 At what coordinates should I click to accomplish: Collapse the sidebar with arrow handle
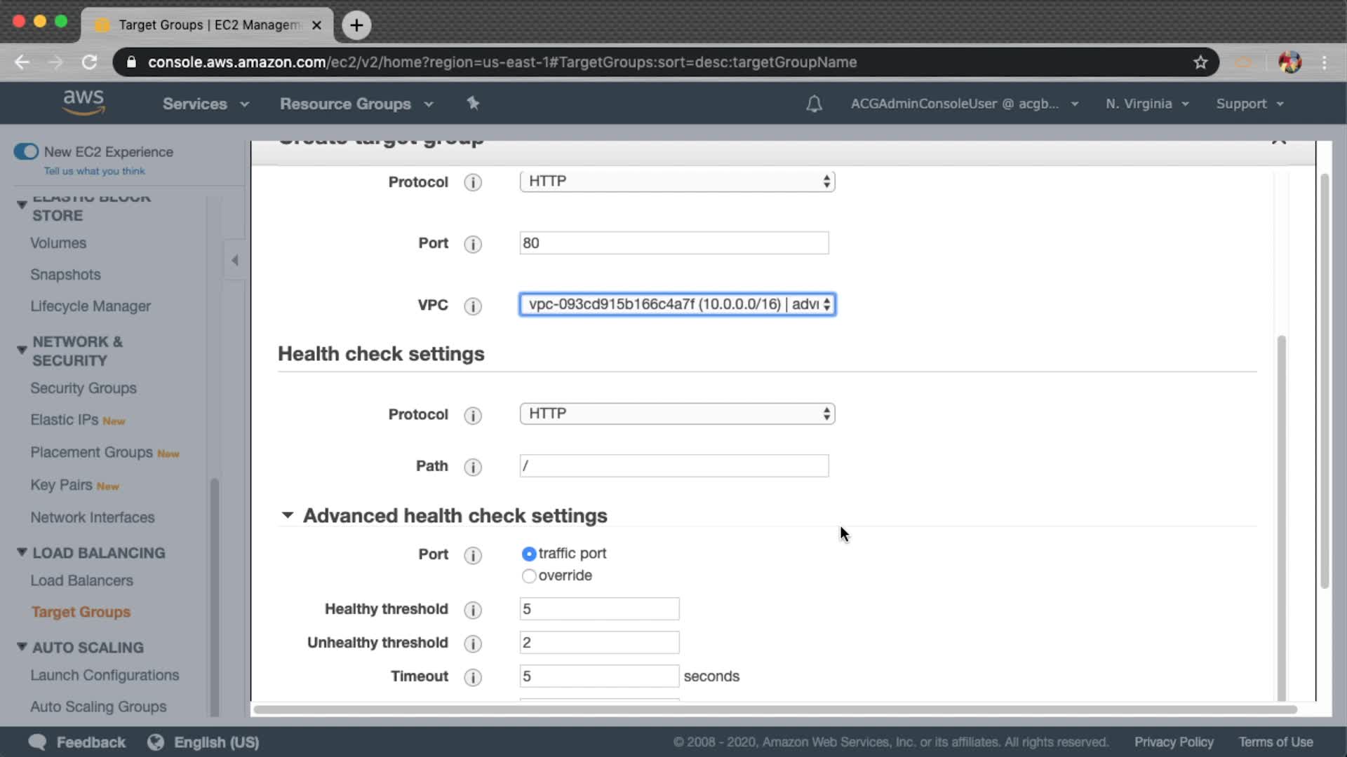[x=235, y=260]
